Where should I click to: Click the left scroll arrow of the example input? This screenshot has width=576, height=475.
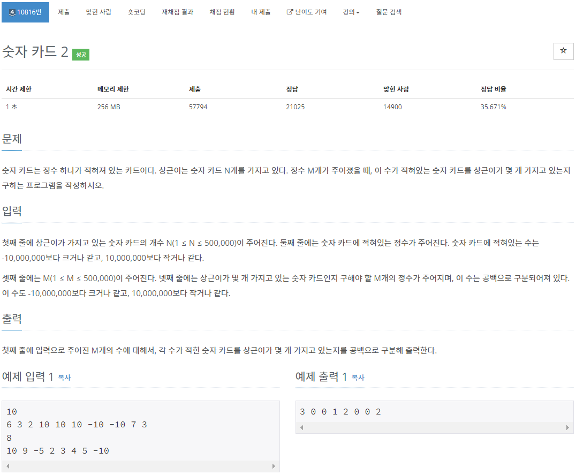coord(7,466)
